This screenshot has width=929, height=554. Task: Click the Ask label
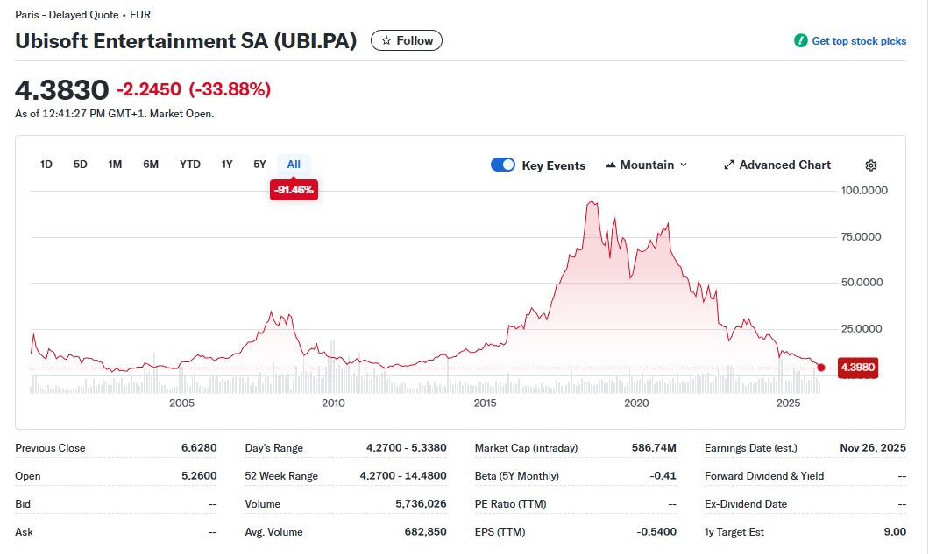click(24, 531)
